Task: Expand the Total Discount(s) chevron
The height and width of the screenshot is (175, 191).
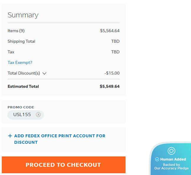Action: tap(45, 73)
